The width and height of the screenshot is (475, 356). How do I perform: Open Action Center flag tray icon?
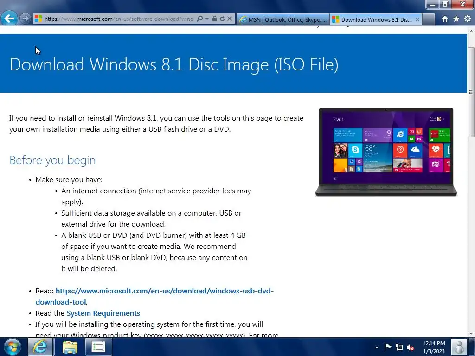point(388,347)
